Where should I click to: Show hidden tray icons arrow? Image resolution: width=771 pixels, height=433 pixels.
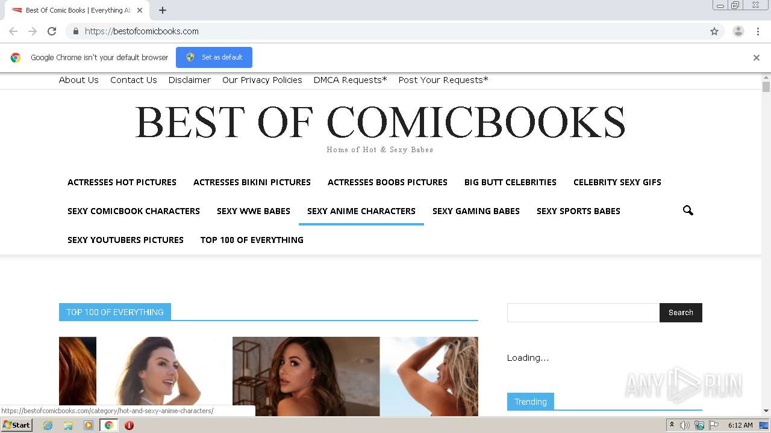(672, 425)
